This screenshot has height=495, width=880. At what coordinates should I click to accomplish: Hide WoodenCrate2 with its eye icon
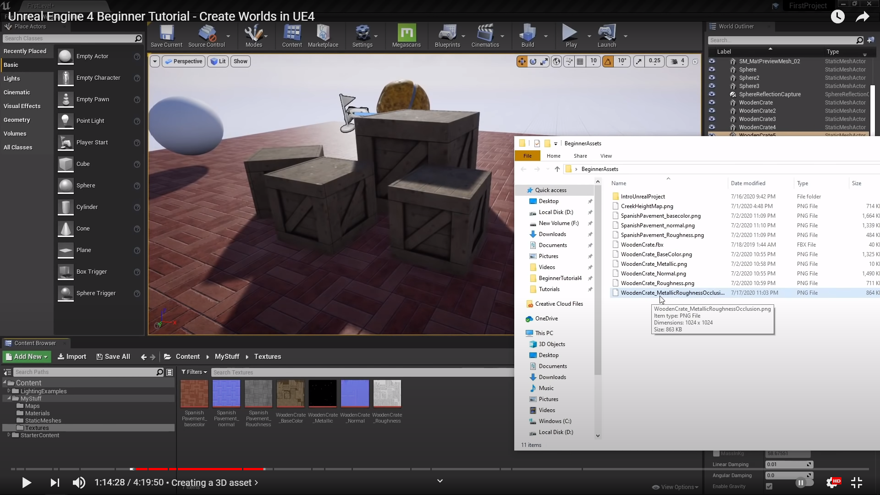pos(712,111)
